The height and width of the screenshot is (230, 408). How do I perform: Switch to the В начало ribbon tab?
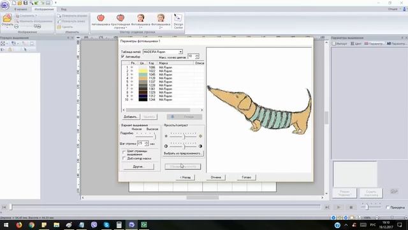20,9
